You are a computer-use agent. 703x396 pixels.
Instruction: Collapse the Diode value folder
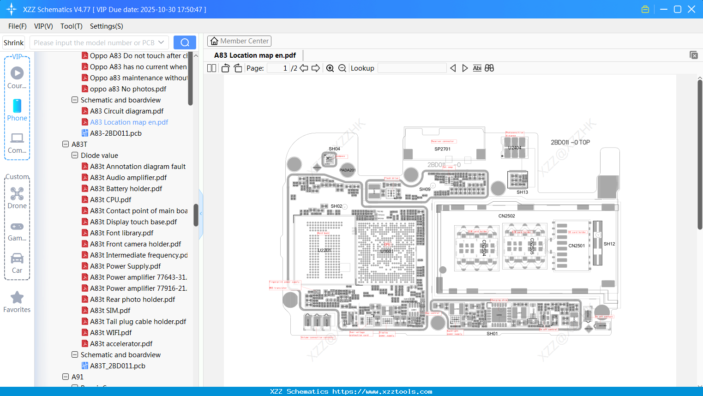pyautogui.click(x=75, y=155)
